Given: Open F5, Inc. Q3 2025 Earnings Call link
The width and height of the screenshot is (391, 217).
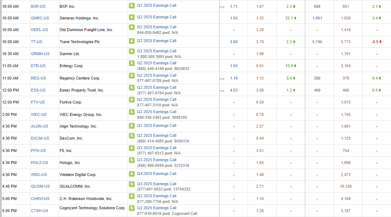Looking at the screenshot, I should [x=157, y=148].
